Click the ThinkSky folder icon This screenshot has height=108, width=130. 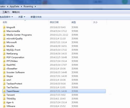point(4,98)
